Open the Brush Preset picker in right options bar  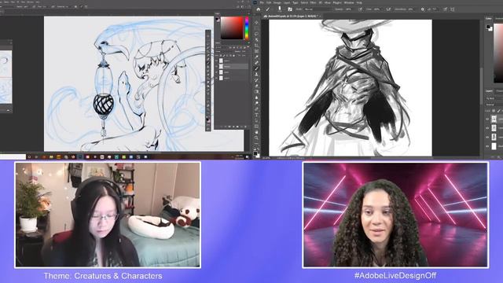pos(280,9)
